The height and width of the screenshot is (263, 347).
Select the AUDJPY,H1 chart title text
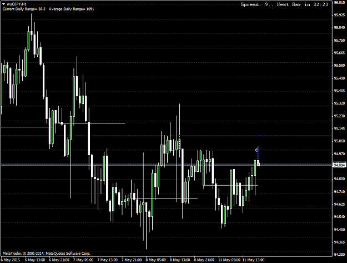click(x=17, y=4)
